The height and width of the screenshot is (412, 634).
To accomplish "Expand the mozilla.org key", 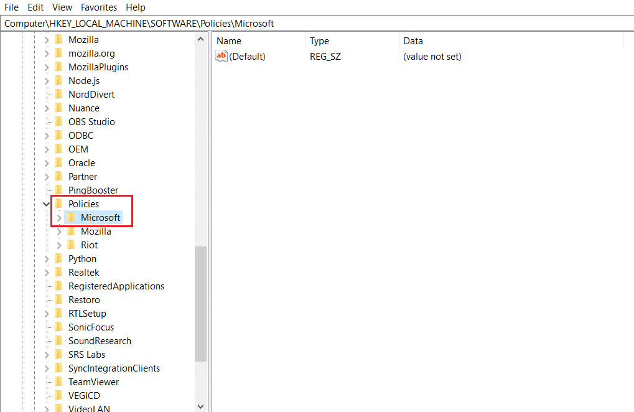I will click(x=47, y=54).
